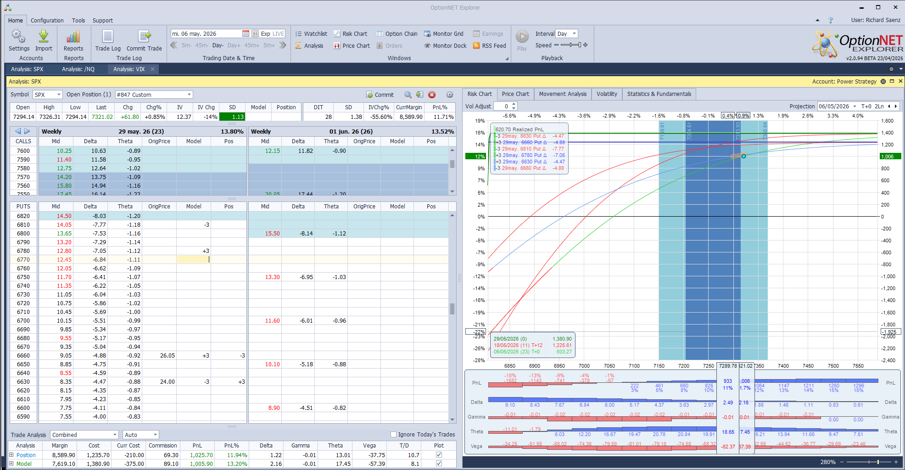Screen dimensions: 905x470
Task: Open the Symbol SPX dropdown
Action: [x=59, y=95]
